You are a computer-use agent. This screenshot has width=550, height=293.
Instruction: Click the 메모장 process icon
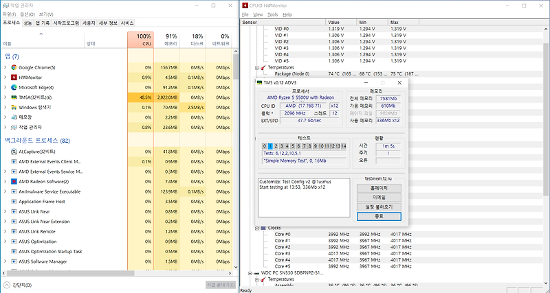(x=14, y=117)
